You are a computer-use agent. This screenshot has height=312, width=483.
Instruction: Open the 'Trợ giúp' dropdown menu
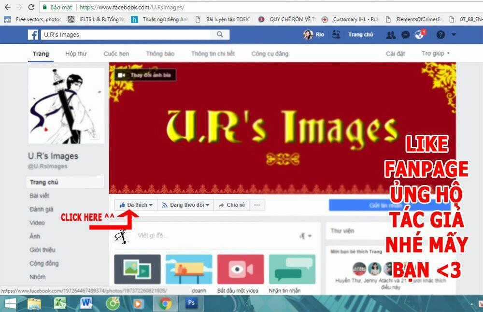[x=435, y=54]
